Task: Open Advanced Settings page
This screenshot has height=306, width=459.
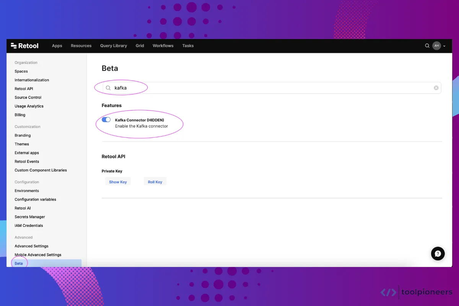Action: 31,246
